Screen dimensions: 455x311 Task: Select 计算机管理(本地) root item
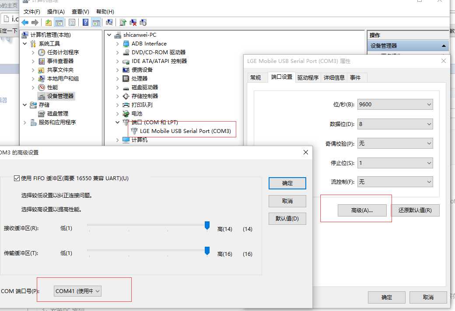(50, 35)
